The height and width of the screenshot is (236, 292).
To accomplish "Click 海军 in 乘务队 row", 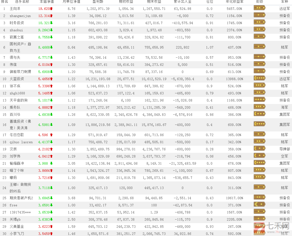I will point(285,107).
